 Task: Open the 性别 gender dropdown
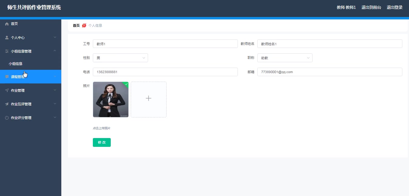pyautogui.click(x=120, y=58)
